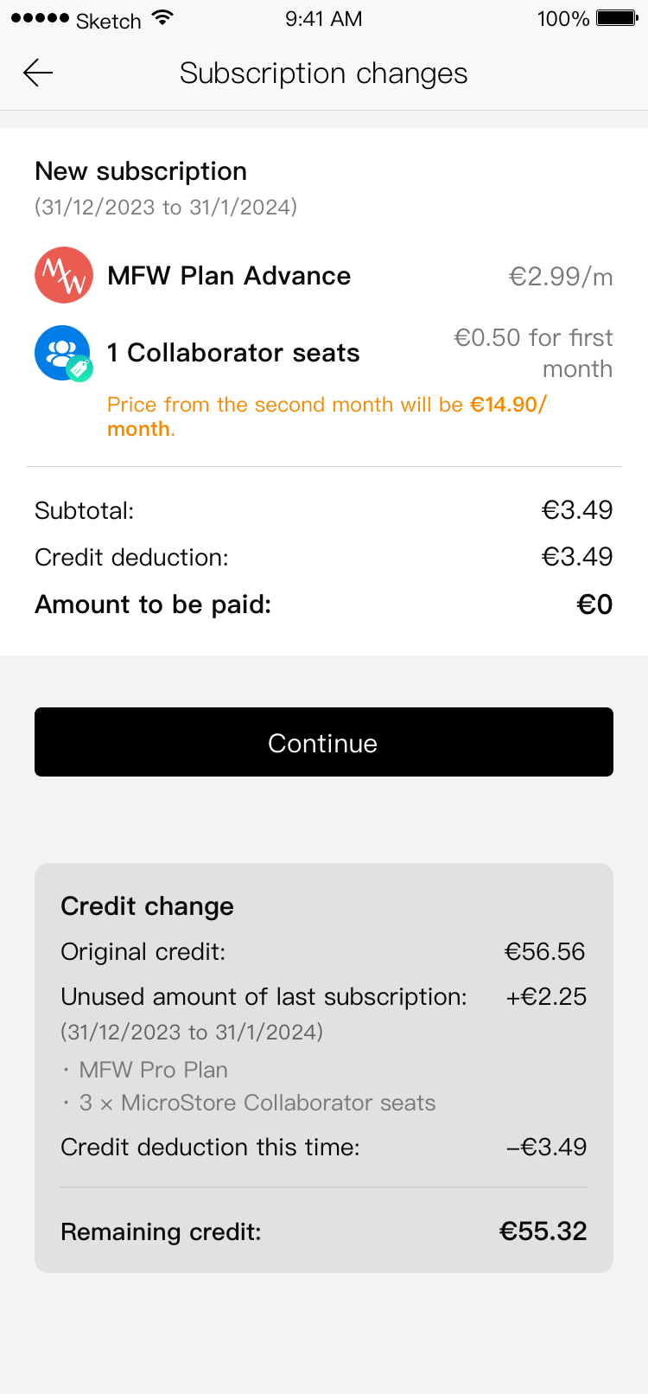Tap the Remaining credit €55.32 value

tap(543, 1231)
